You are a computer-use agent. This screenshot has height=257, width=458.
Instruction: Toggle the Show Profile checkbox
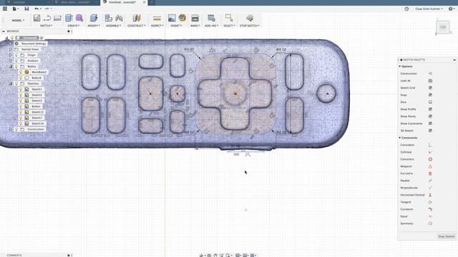(x=430, y=109)
